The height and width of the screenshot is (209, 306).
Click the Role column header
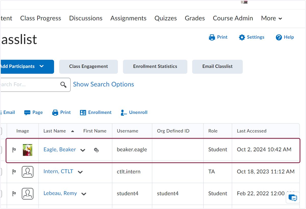point(213,131)
